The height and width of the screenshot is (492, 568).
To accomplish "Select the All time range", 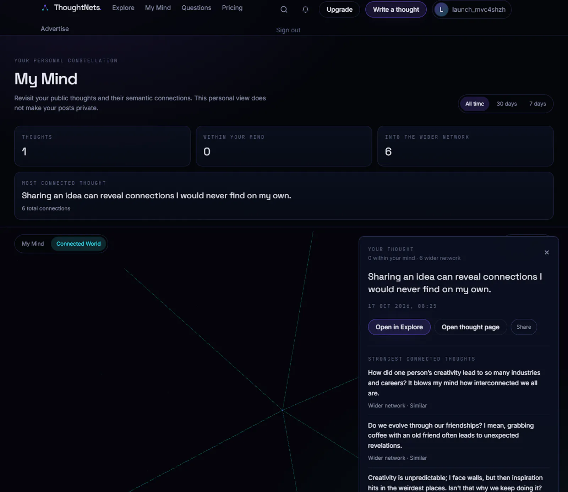I will (x=475, y=104).
